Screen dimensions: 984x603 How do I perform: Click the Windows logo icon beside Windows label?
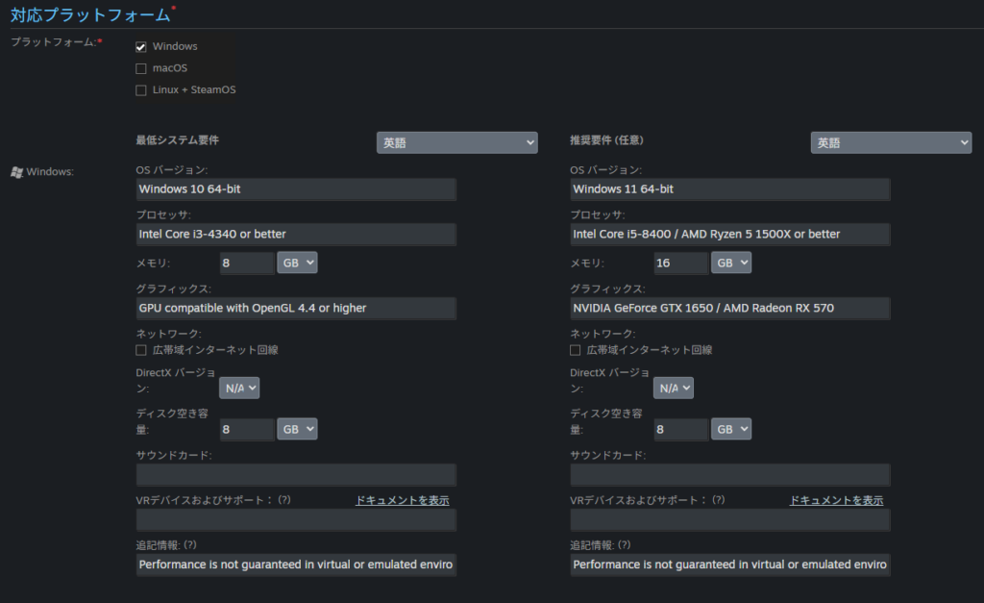pos(16,172)
